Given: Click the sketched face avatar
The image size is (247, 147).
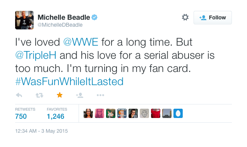Looking at the screenshot, I should (x=144, y=113).
